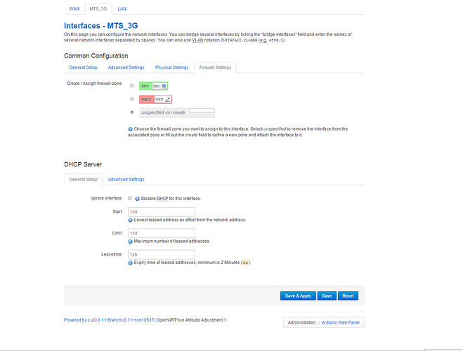The height and width of the screenshot is (351, 463).
Task: Click help icon beside Disable DHCP
Action: [137, 199]
